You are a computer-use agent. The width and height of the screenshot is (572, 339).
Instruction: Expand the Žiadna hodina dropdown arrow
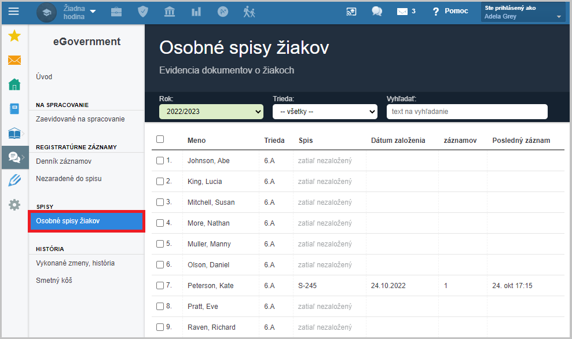tap(93, 12)
